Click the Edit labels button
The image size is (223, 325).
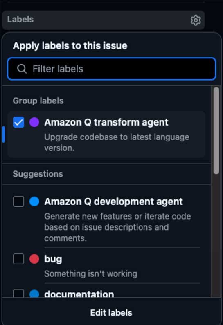click(x=111, y=313)
